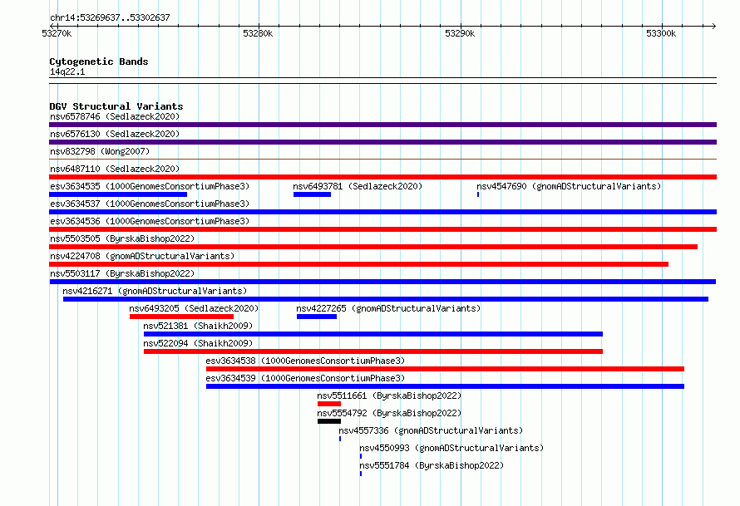Select the nsv6578746 purple variant bar
The width and height of the screenshot is (740, 506).
click(x=382, y=125)
